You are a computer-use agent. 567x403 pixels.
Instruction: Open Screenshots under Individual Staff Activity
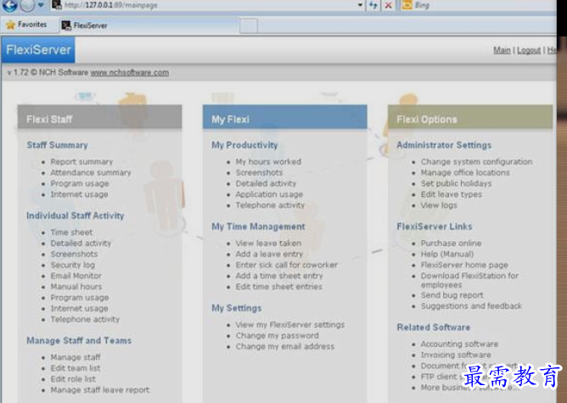(x=74, y=254)
